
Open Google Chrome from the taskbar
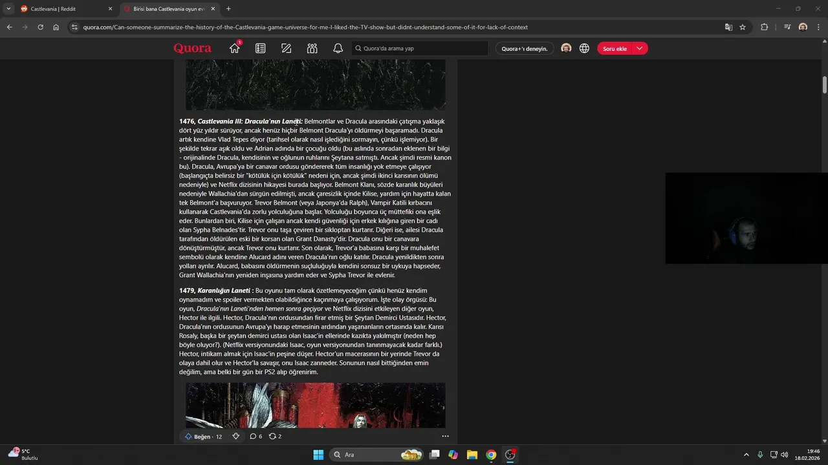point(491,455)
